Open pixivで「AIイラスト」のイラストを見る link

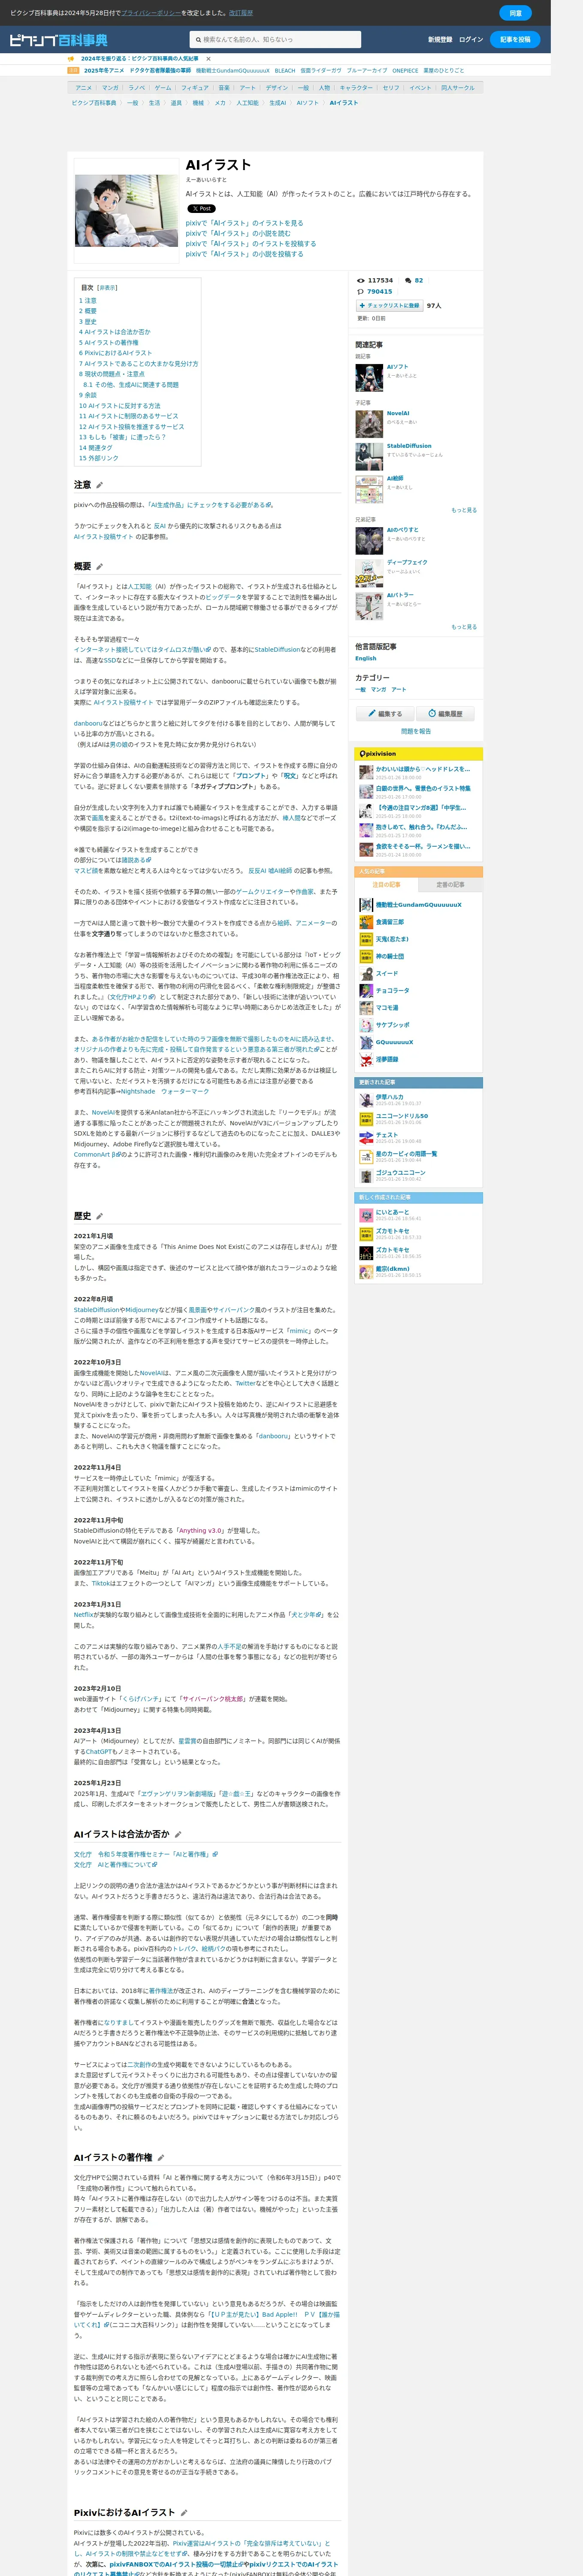(x=244, y=223)
